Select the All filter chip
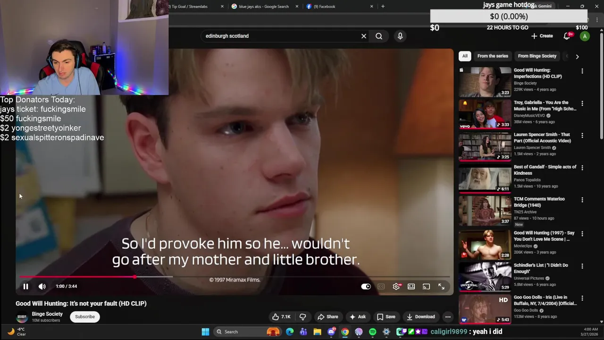Image resolution: width=604 pixels, height=340 pixels. (x=465, y=56)
